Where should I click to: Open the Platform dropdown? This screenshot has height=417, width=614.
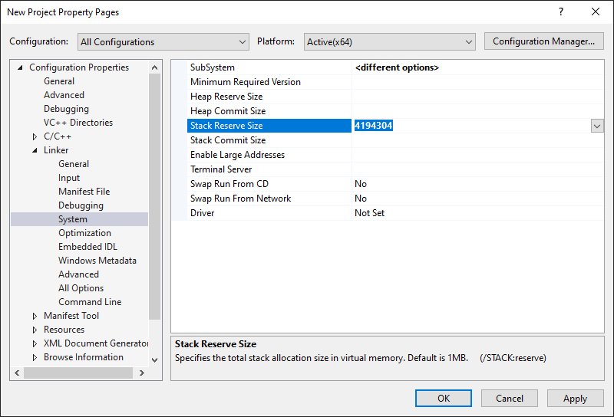pos(390,42)
